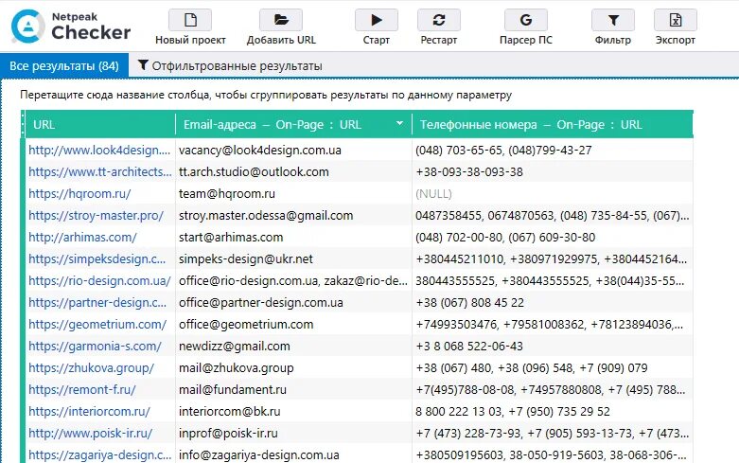Click the Netpeak Checker logo
Viewport: 739px width, 463px height.
coord(71,27)
